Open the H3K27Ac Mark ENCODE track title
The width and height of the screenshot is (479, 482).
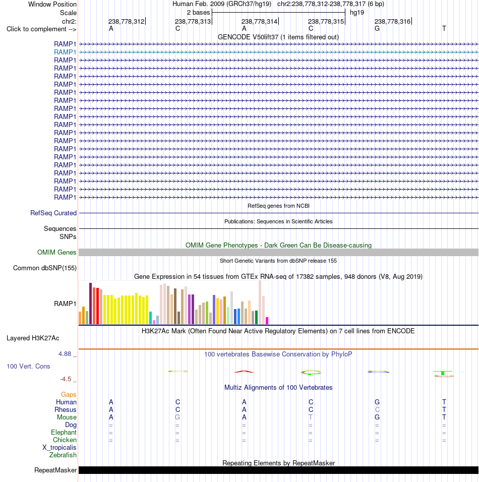point(278,331)
